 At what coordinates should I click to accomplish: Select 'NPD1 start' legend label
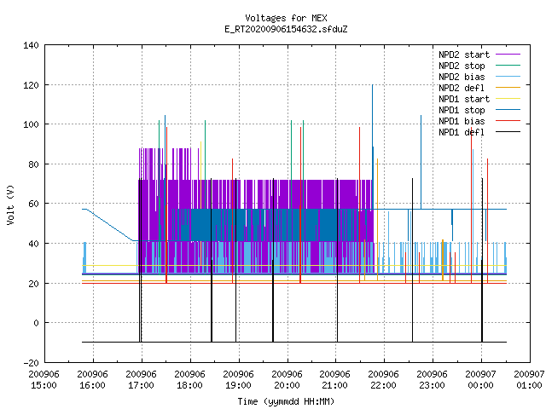[x=464, y=99]
